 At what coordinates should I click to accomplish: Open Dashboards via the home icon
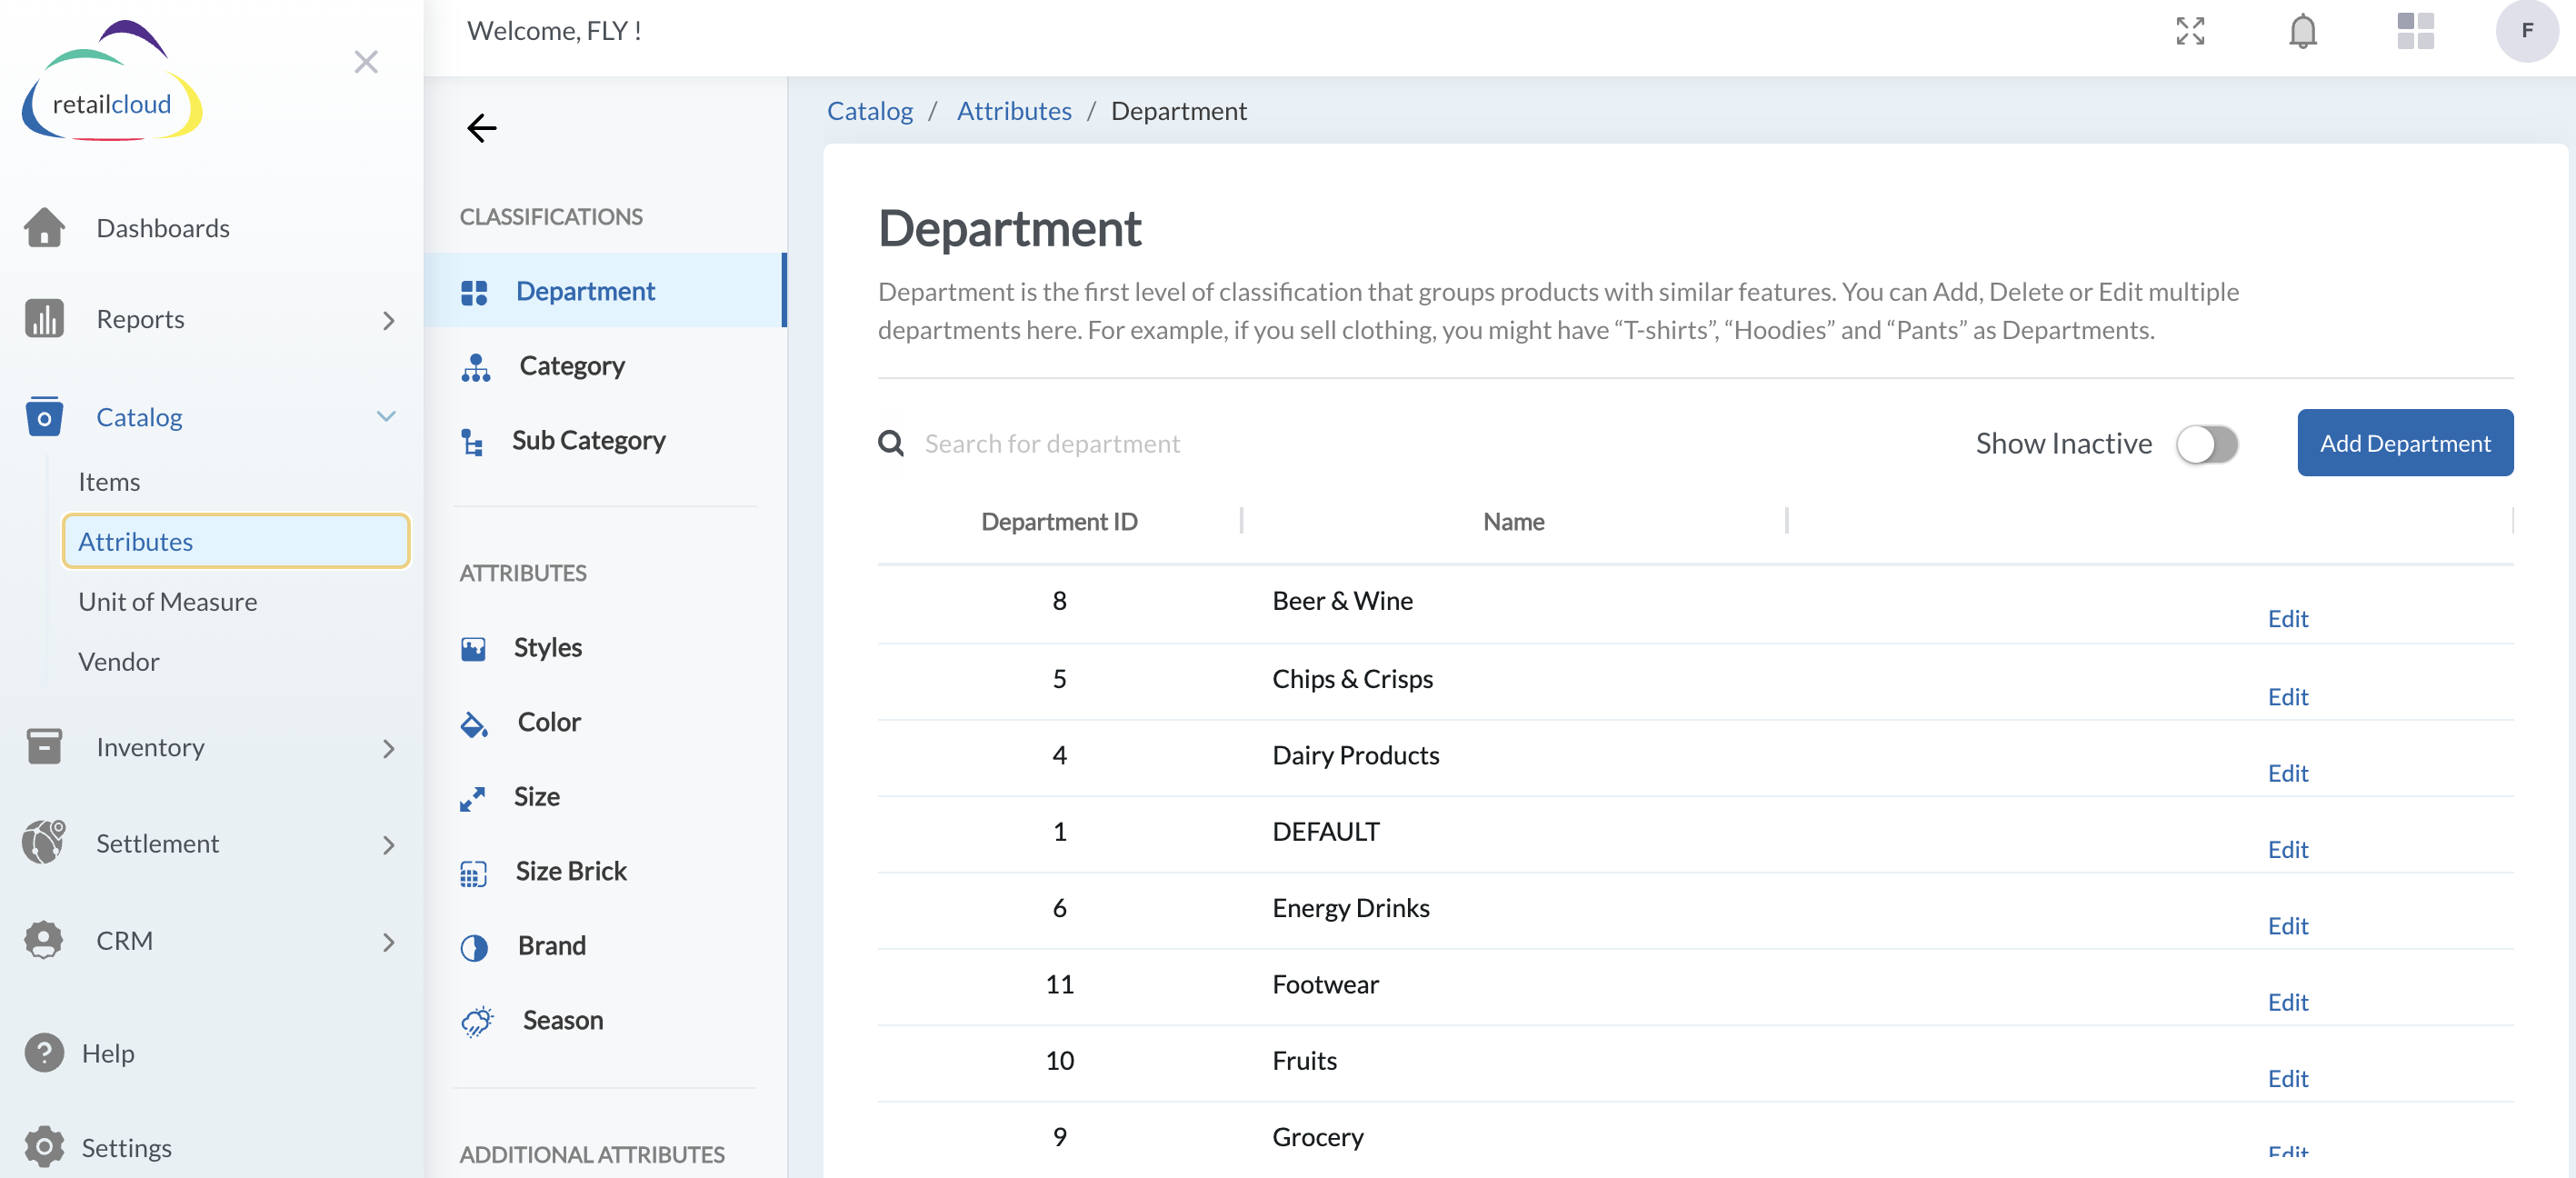click(44, 228)
